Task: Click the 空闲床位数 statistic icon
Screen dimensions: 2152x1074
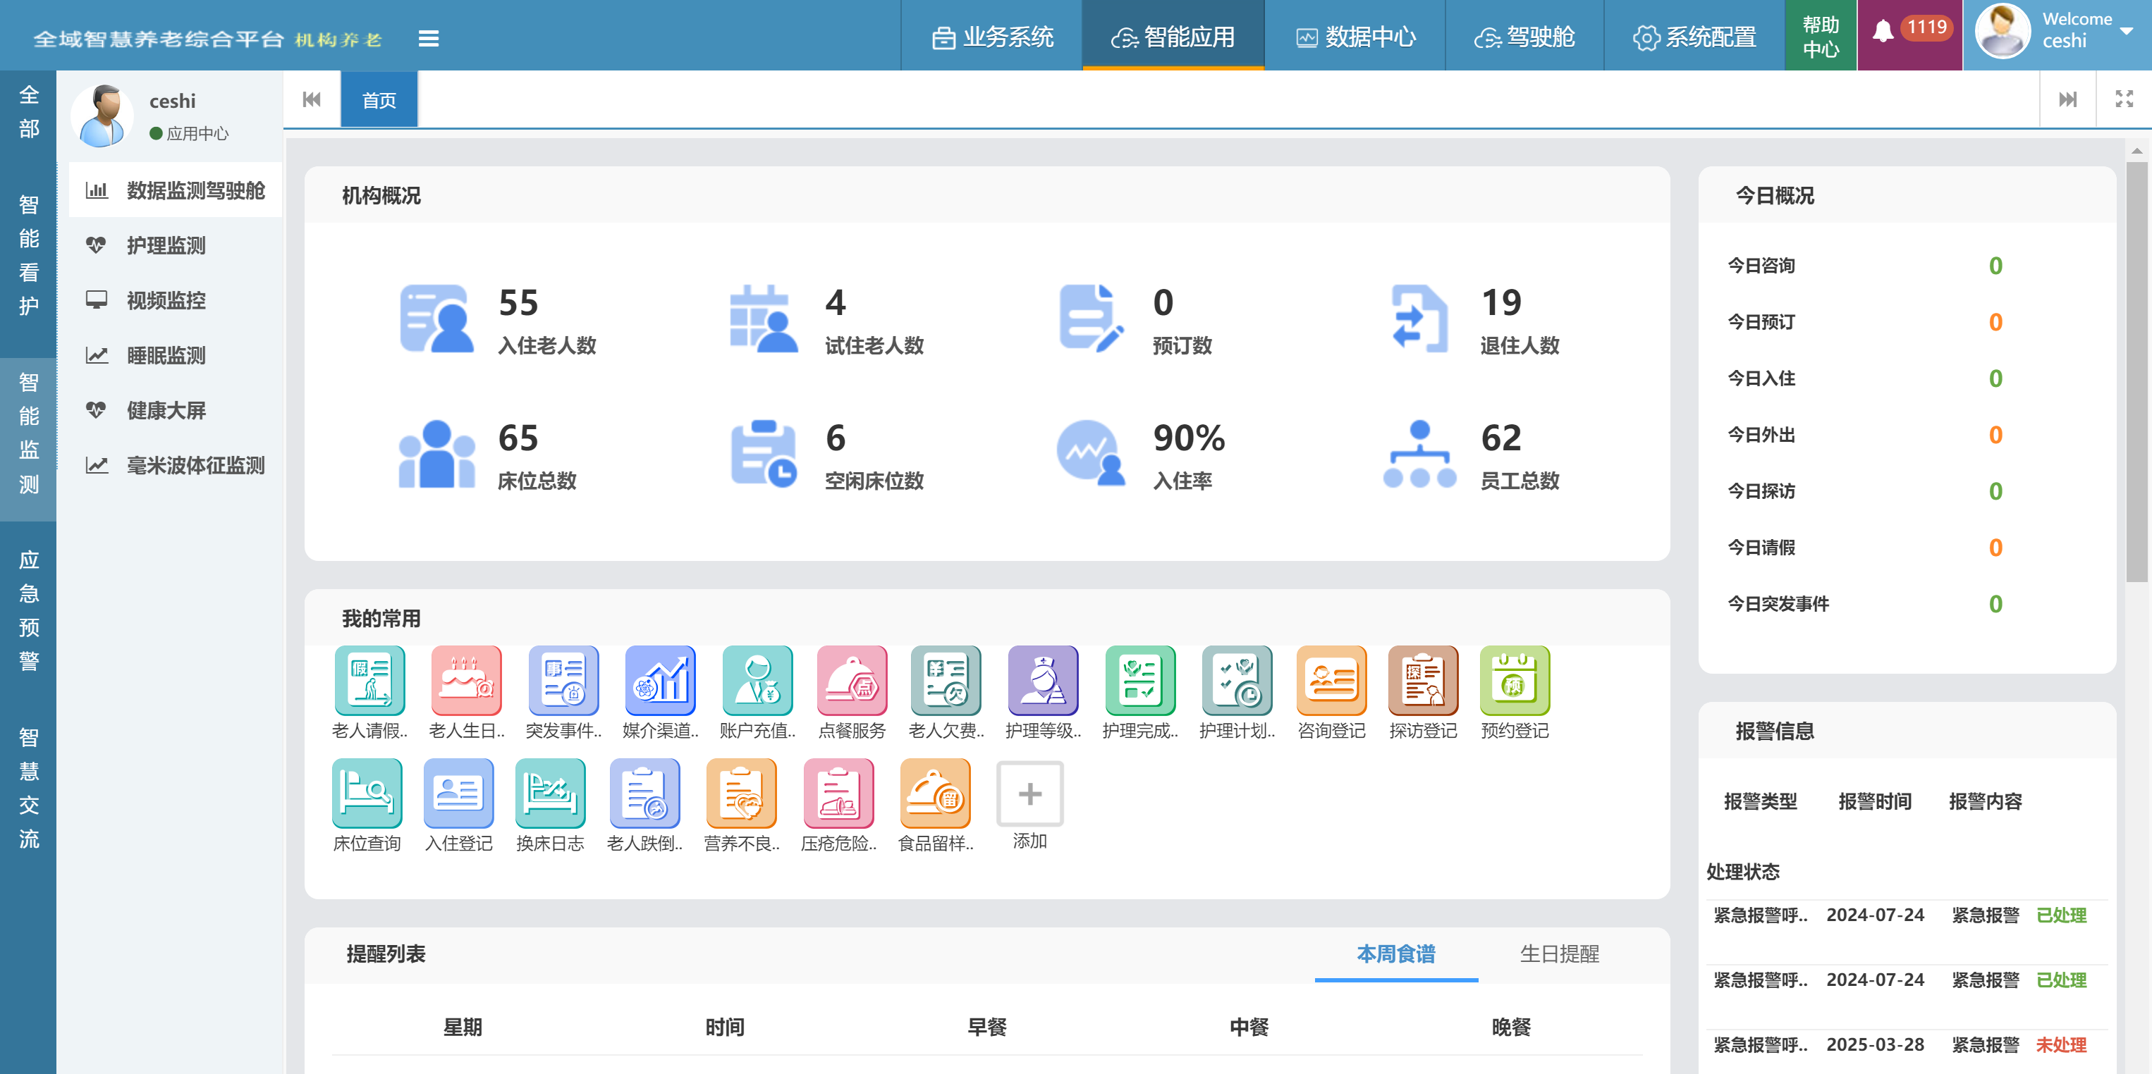Action: [x=763, y=453]
